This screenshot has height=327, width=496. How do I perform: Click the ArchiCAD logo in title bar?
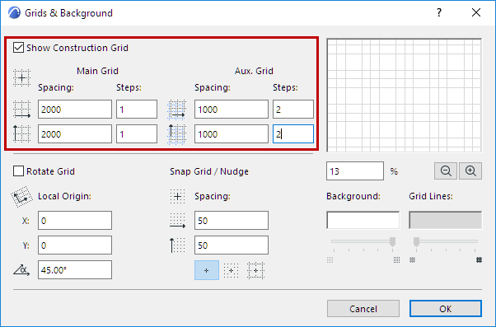tap(14, 13)
